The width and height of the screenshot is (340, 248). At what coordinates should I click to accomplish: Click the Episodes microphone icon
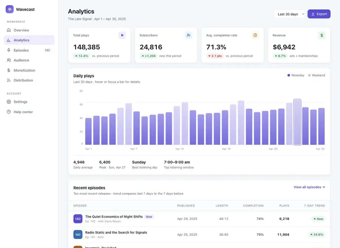click(9, 50)
